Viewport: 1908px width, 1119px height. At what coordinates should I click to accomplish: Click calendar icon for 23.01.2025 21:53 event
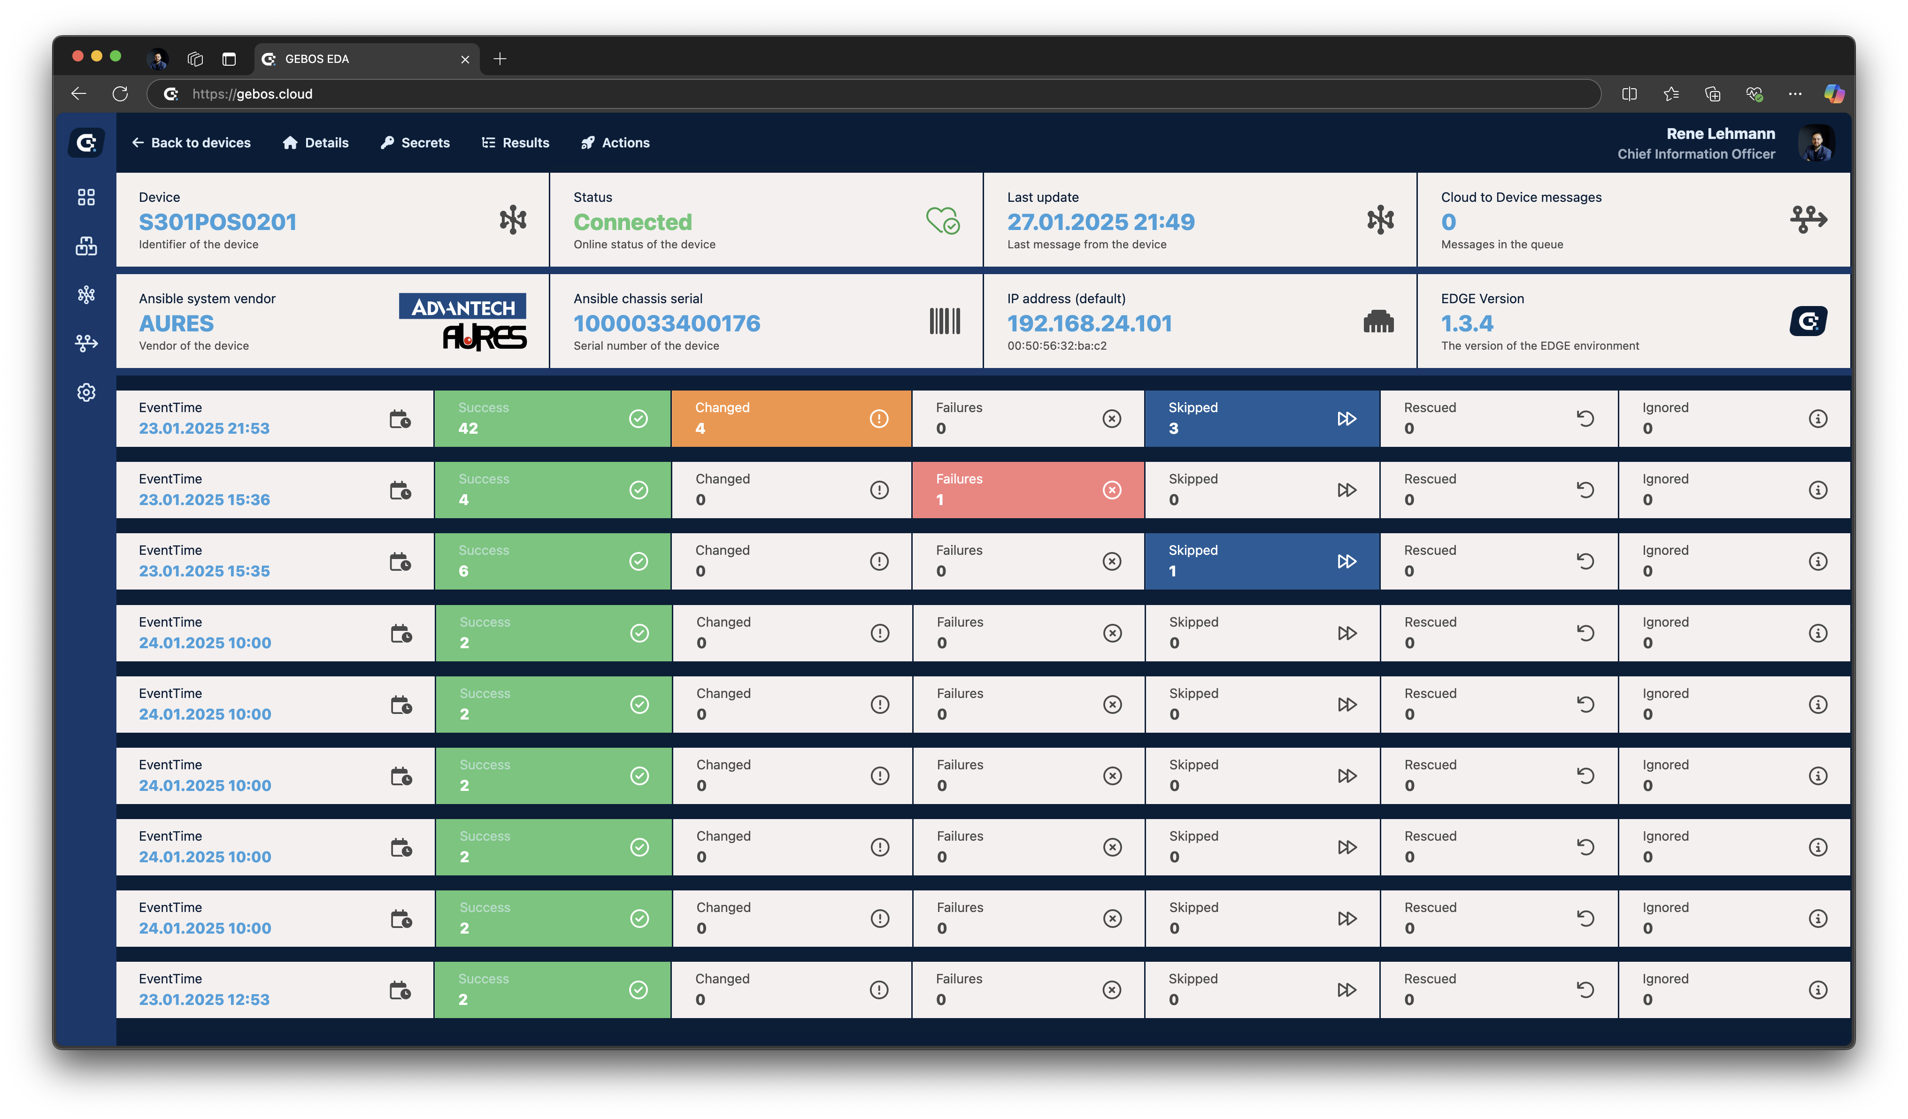[400, 419]
